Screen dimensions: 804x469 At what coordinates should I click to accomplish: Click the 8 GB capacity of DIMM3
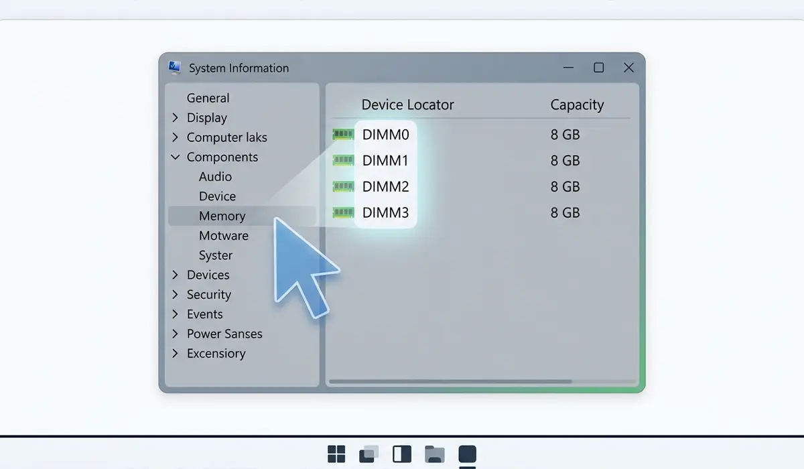tap(565, 213)
